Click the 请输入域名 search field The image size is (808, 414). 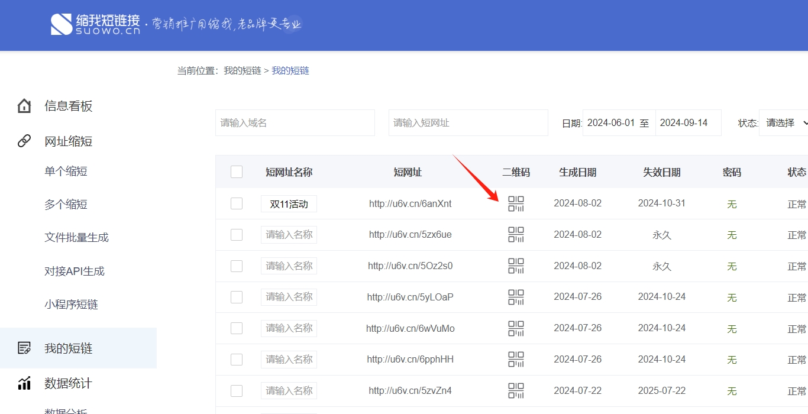[x=295, y=123]
